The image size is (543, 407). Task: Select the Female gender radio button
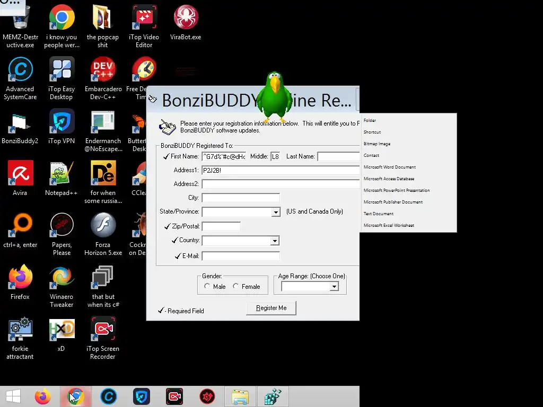click(x=236, y=286)
